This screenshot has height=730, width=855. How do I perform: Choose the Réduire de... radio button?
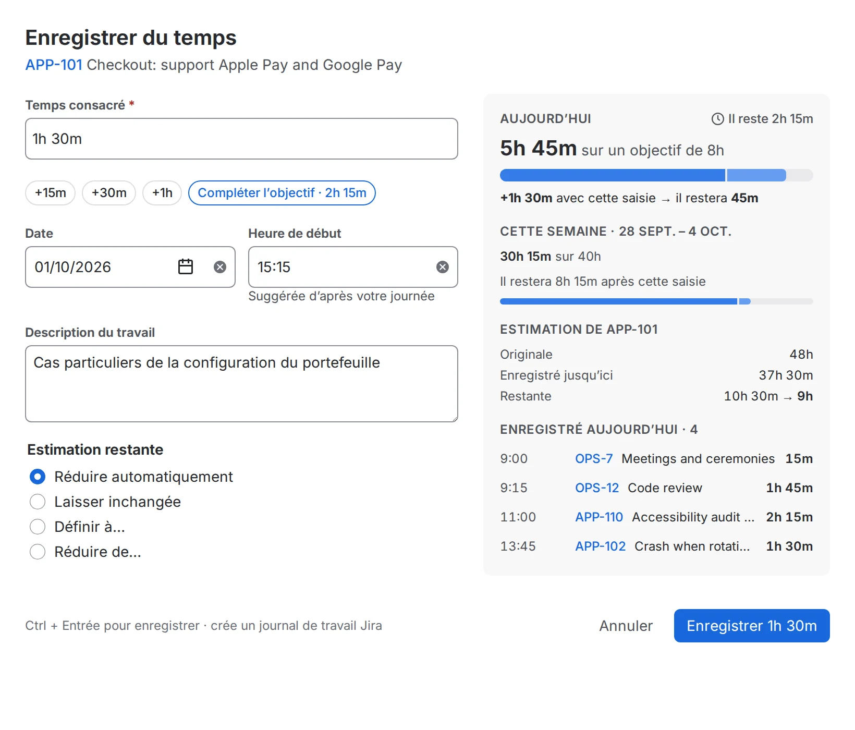click(x=38, y=552)
